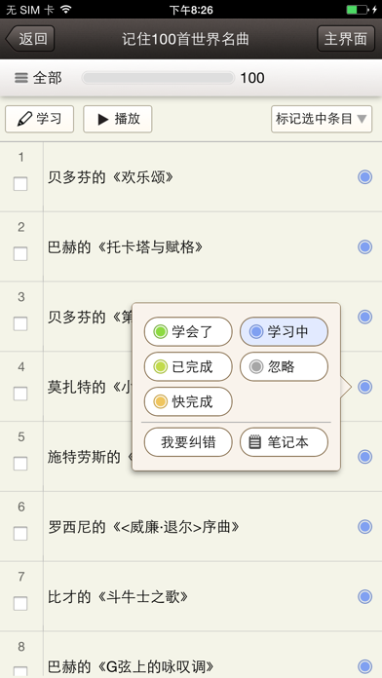Check the checkbox for item 2 巴赫
Screen dimensions: 382x678
pyautogui.click(x=20, y=254)
